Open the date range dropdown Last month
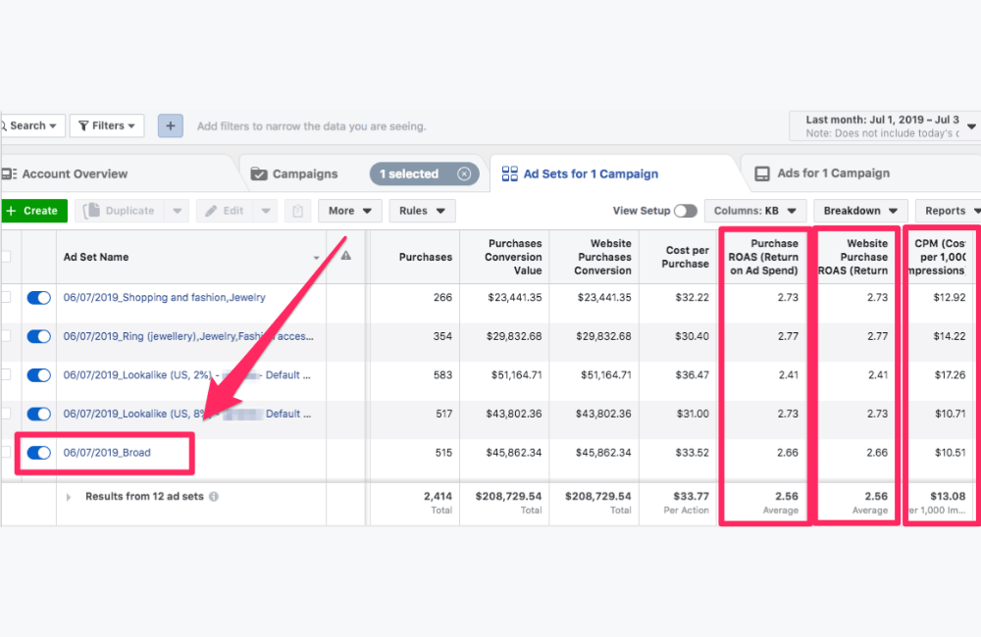The width and height of the screenshot is (981, 637). pos(885,125)
